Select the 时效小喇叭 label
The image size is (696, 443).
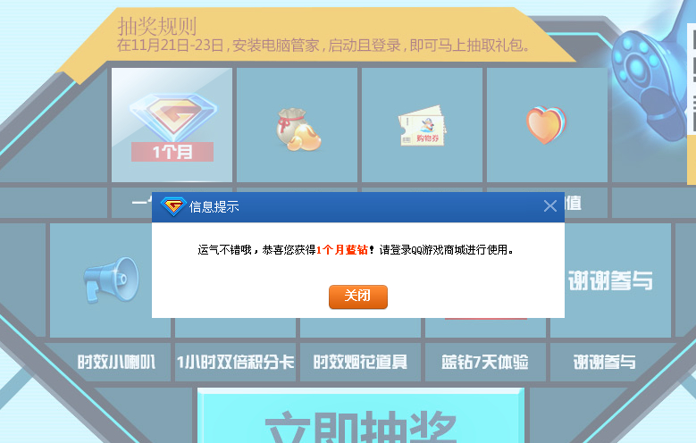(116, 362)
